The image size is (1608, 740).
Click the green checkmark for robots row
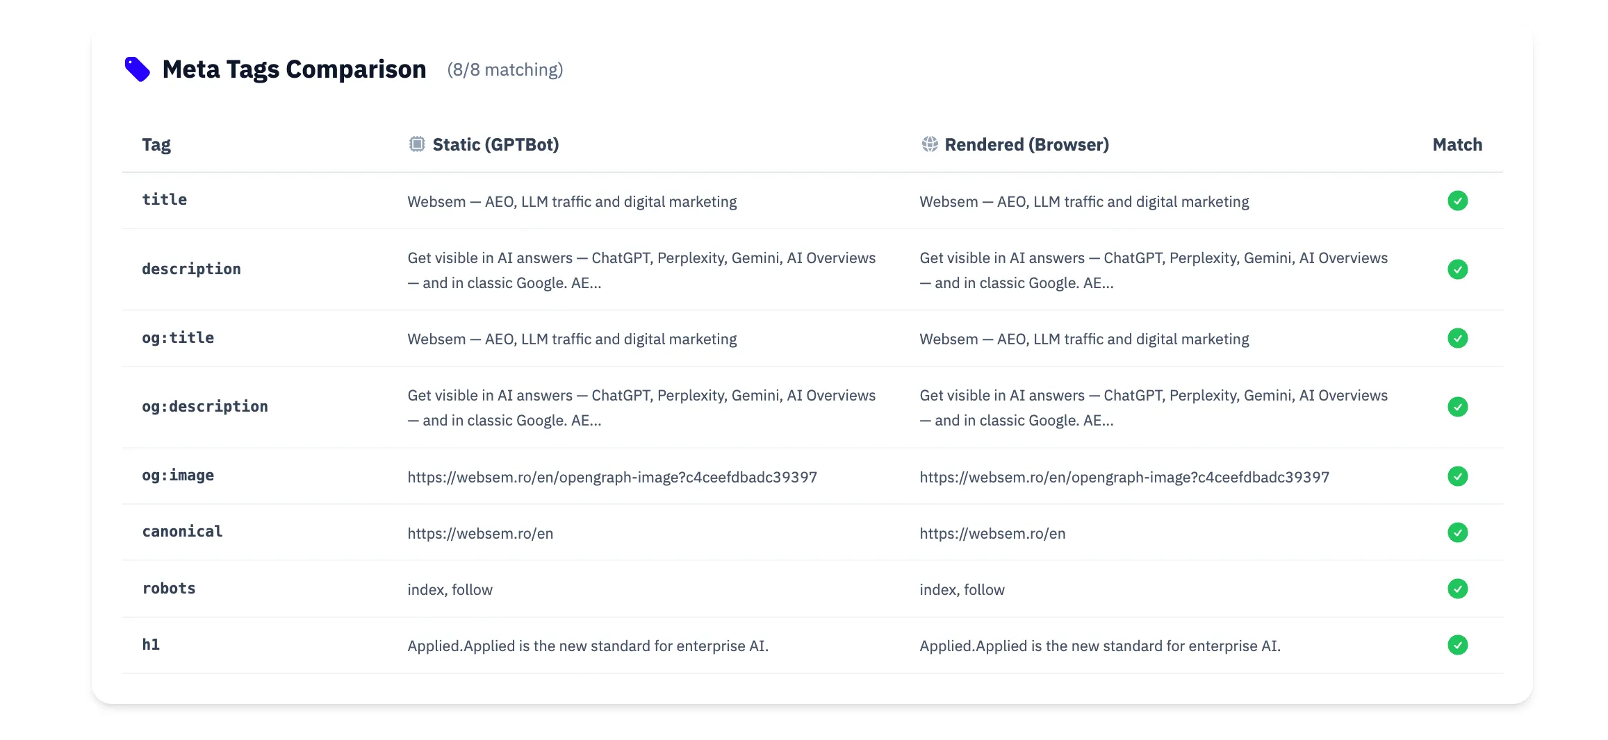[1457, 589]
